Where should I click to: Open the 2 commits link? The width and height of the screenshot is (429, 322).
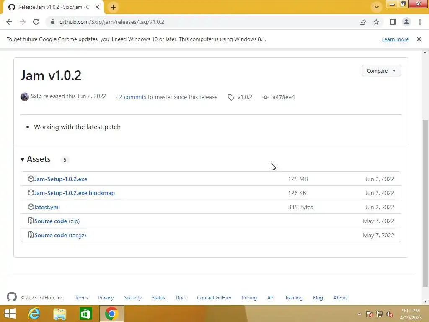133,97
